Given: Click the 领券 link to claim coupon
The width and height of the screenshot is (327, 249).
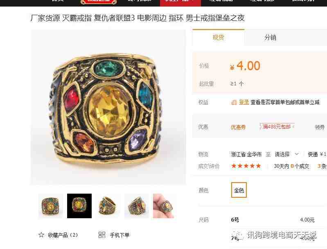Looking at the screenshot, I should 320,127.
